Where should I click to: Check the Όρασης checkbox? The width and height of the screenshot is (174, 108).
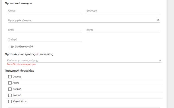[10, 77]
